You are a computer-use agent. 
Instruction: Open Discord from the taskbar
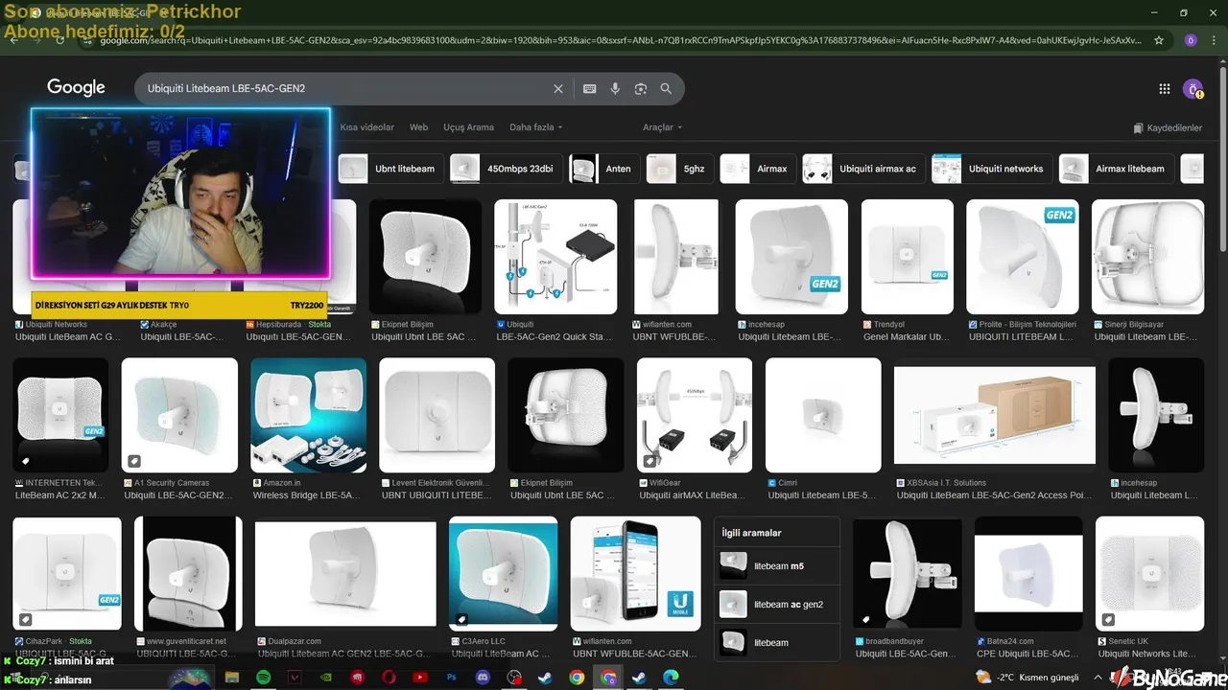[x=483, y=678]
